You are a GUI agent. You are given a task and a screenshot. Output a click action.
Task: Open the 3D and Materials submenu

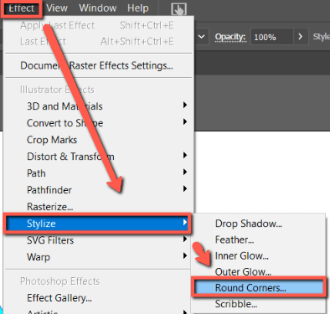[x=98, y=106]
